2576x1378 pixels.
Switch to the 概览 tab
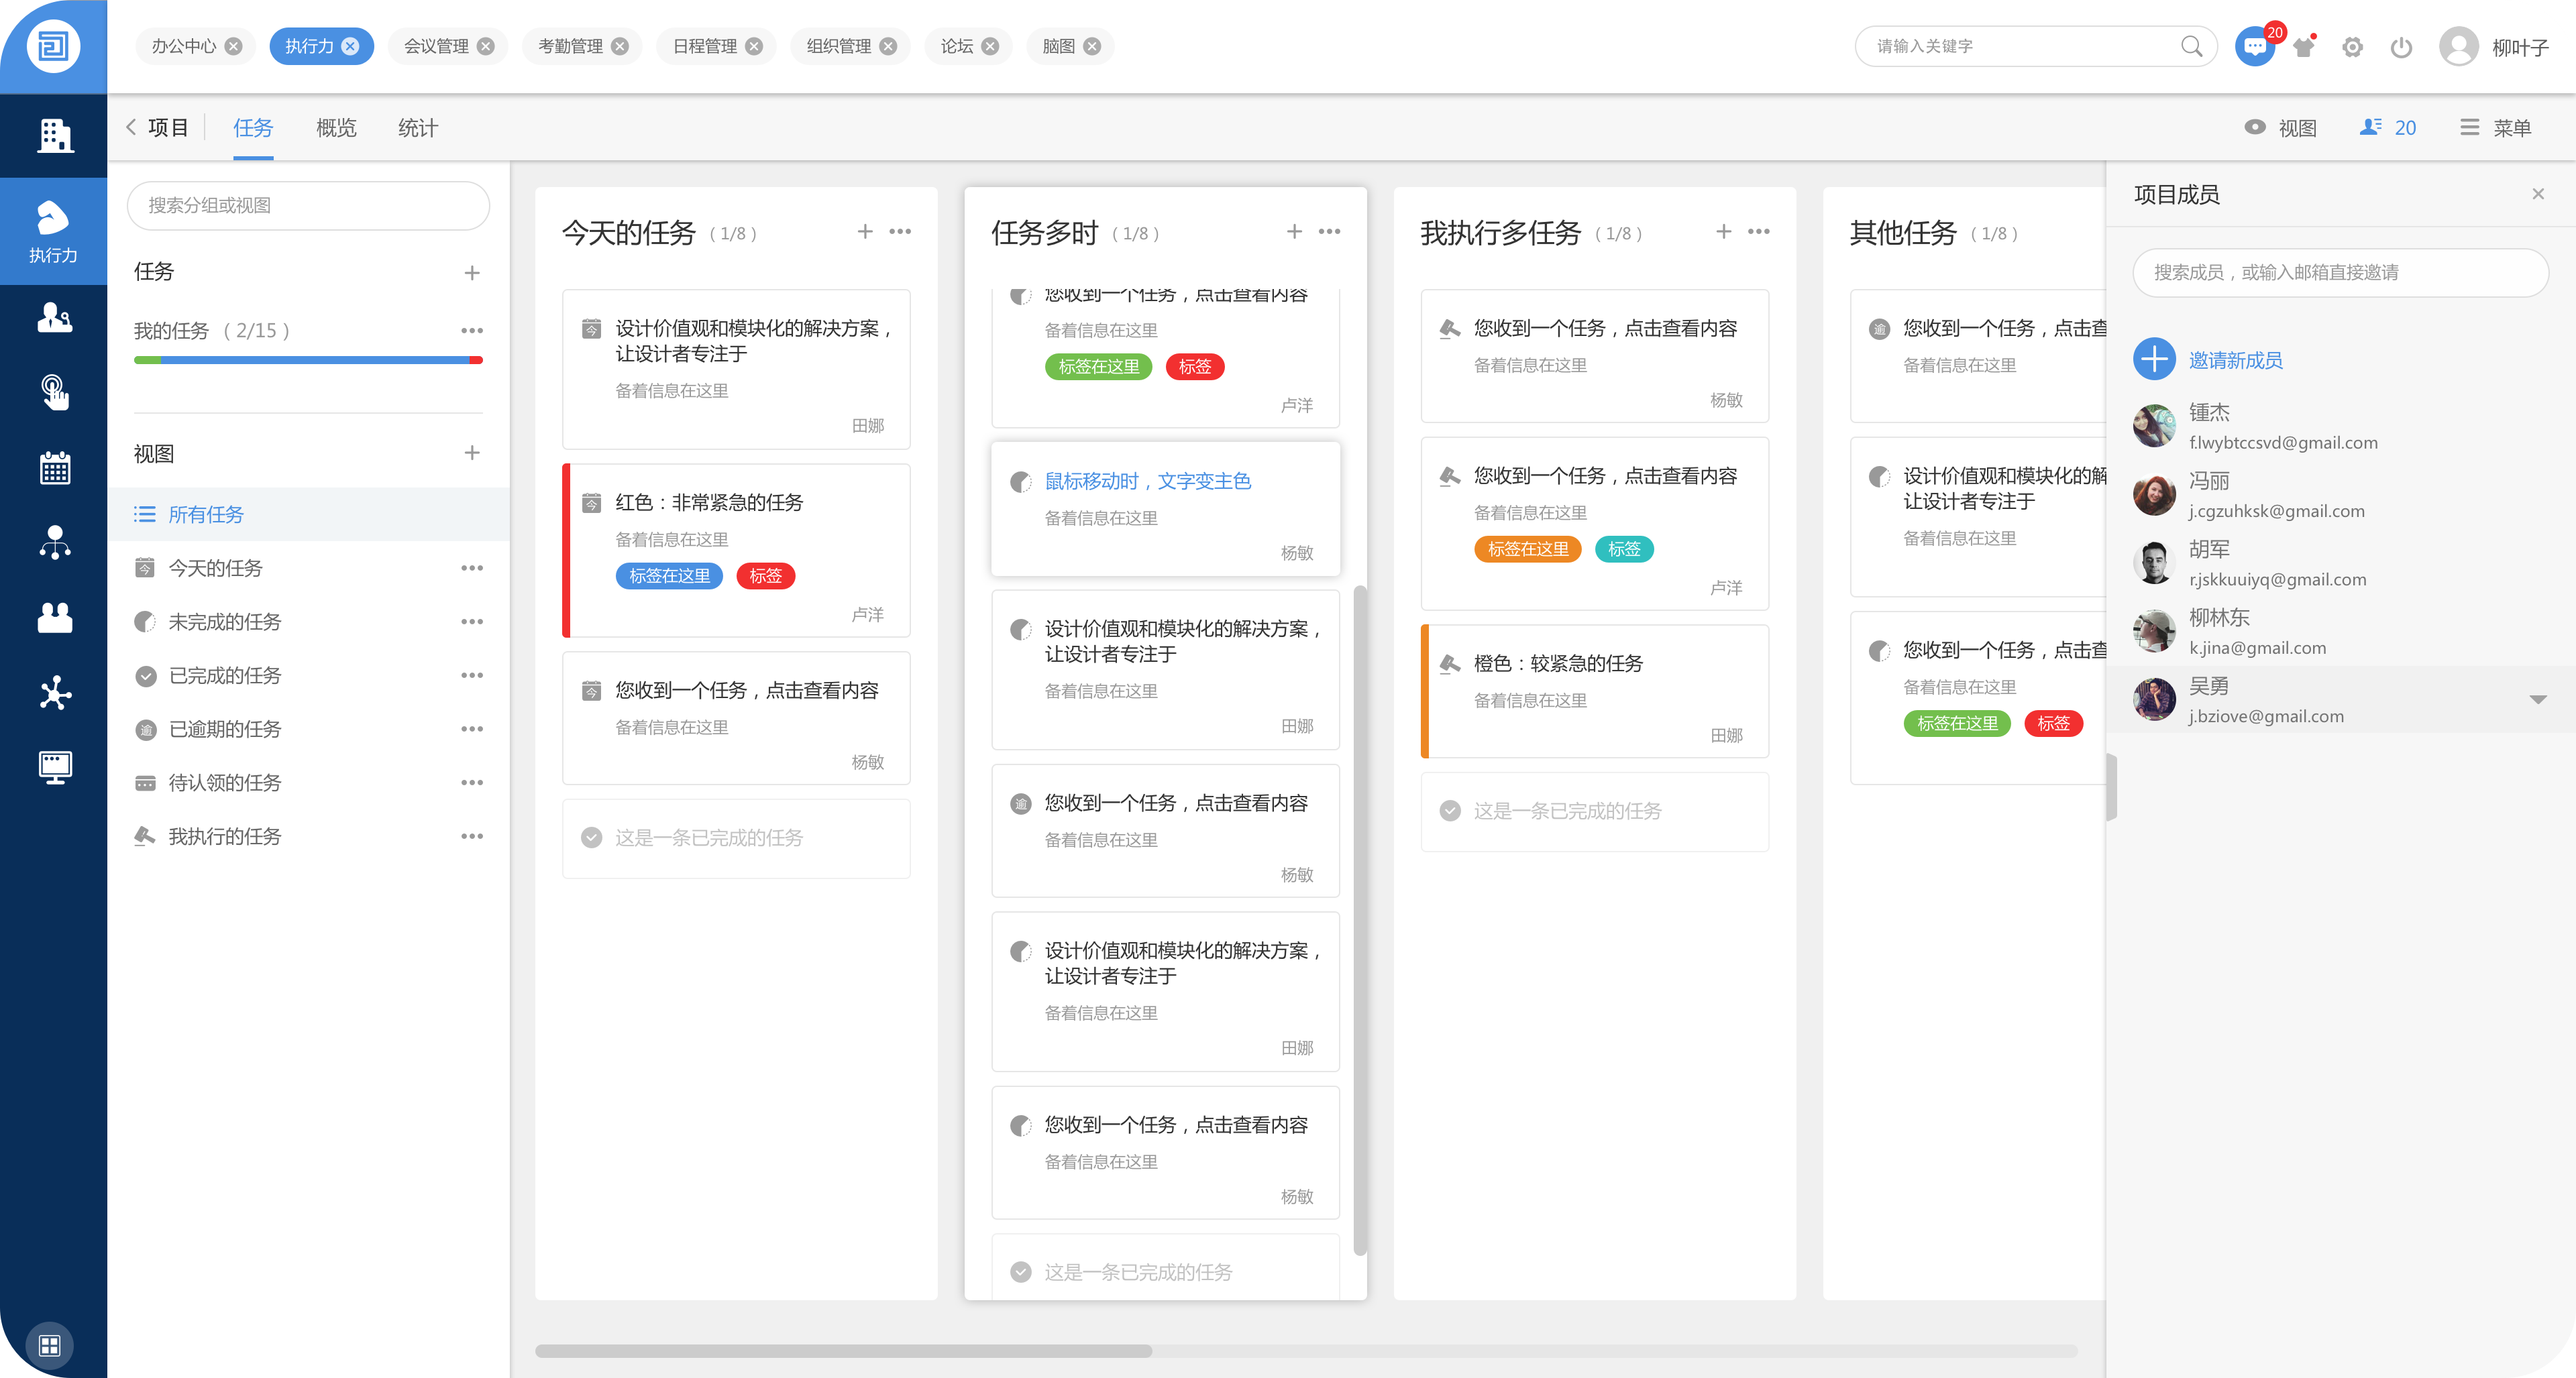[336, 128]
